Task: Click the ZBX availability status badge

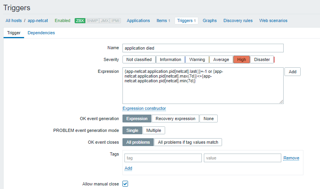Action: [80, 20]
